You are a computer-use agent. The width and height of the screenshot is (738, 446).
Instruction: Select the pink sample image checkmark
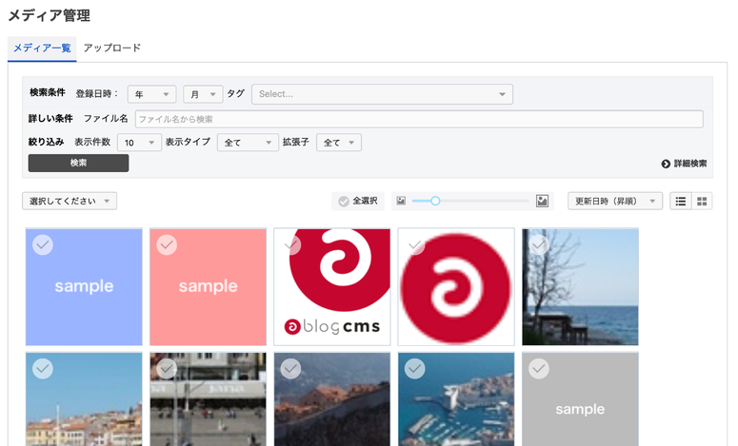tap(167, 245)
